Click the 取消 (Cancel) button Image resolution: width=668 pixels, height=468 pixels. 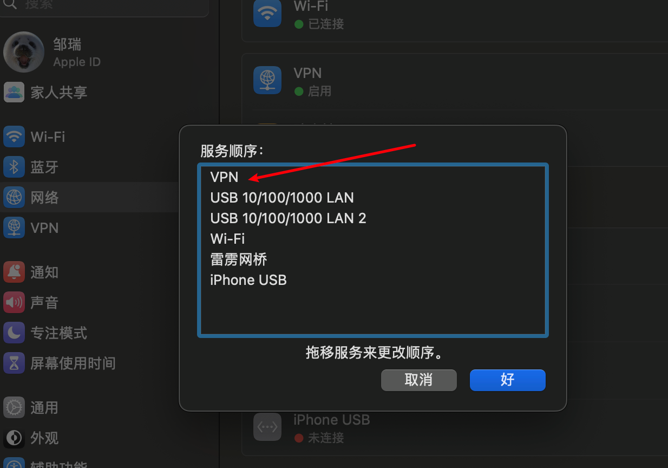tap(419, 380)
